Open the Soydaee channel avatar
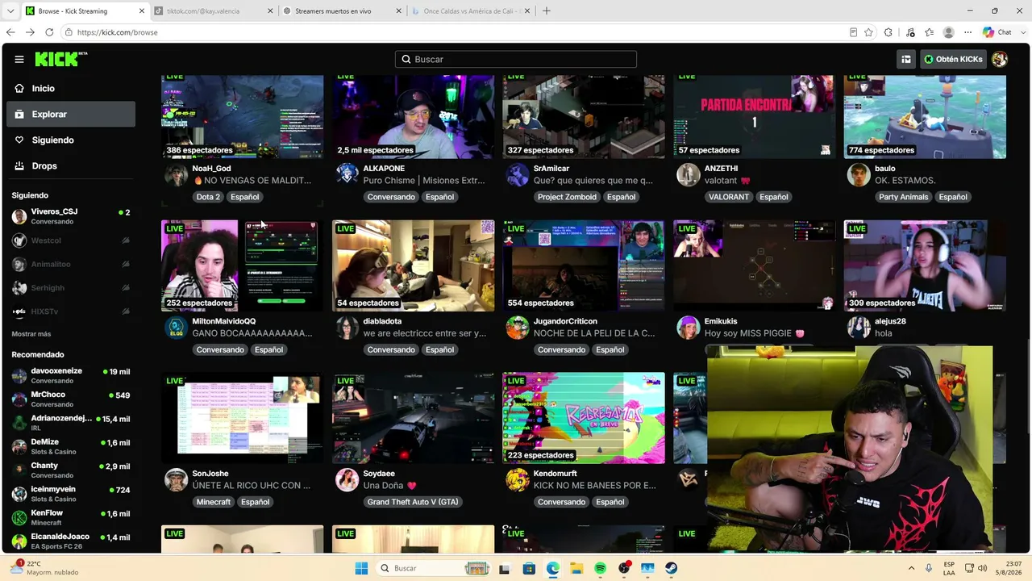Image resolution: width=1032 pixels, height=581 pixels. [x=347, y=480]
